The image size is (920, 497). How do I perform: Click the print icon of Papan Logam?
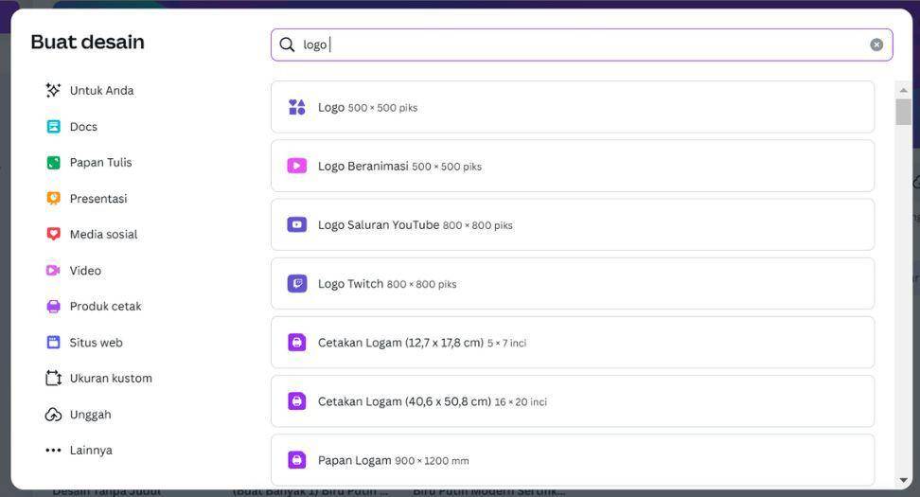coord(297,460)
